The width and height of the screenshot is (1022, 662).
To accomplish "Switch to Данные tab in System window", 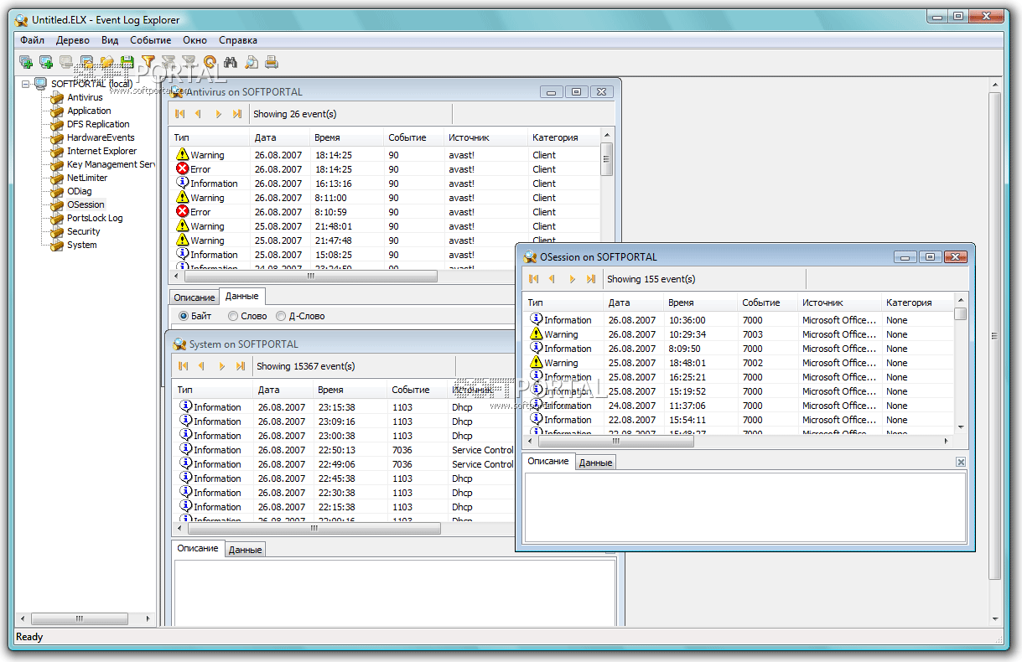I will pos(246,550).
